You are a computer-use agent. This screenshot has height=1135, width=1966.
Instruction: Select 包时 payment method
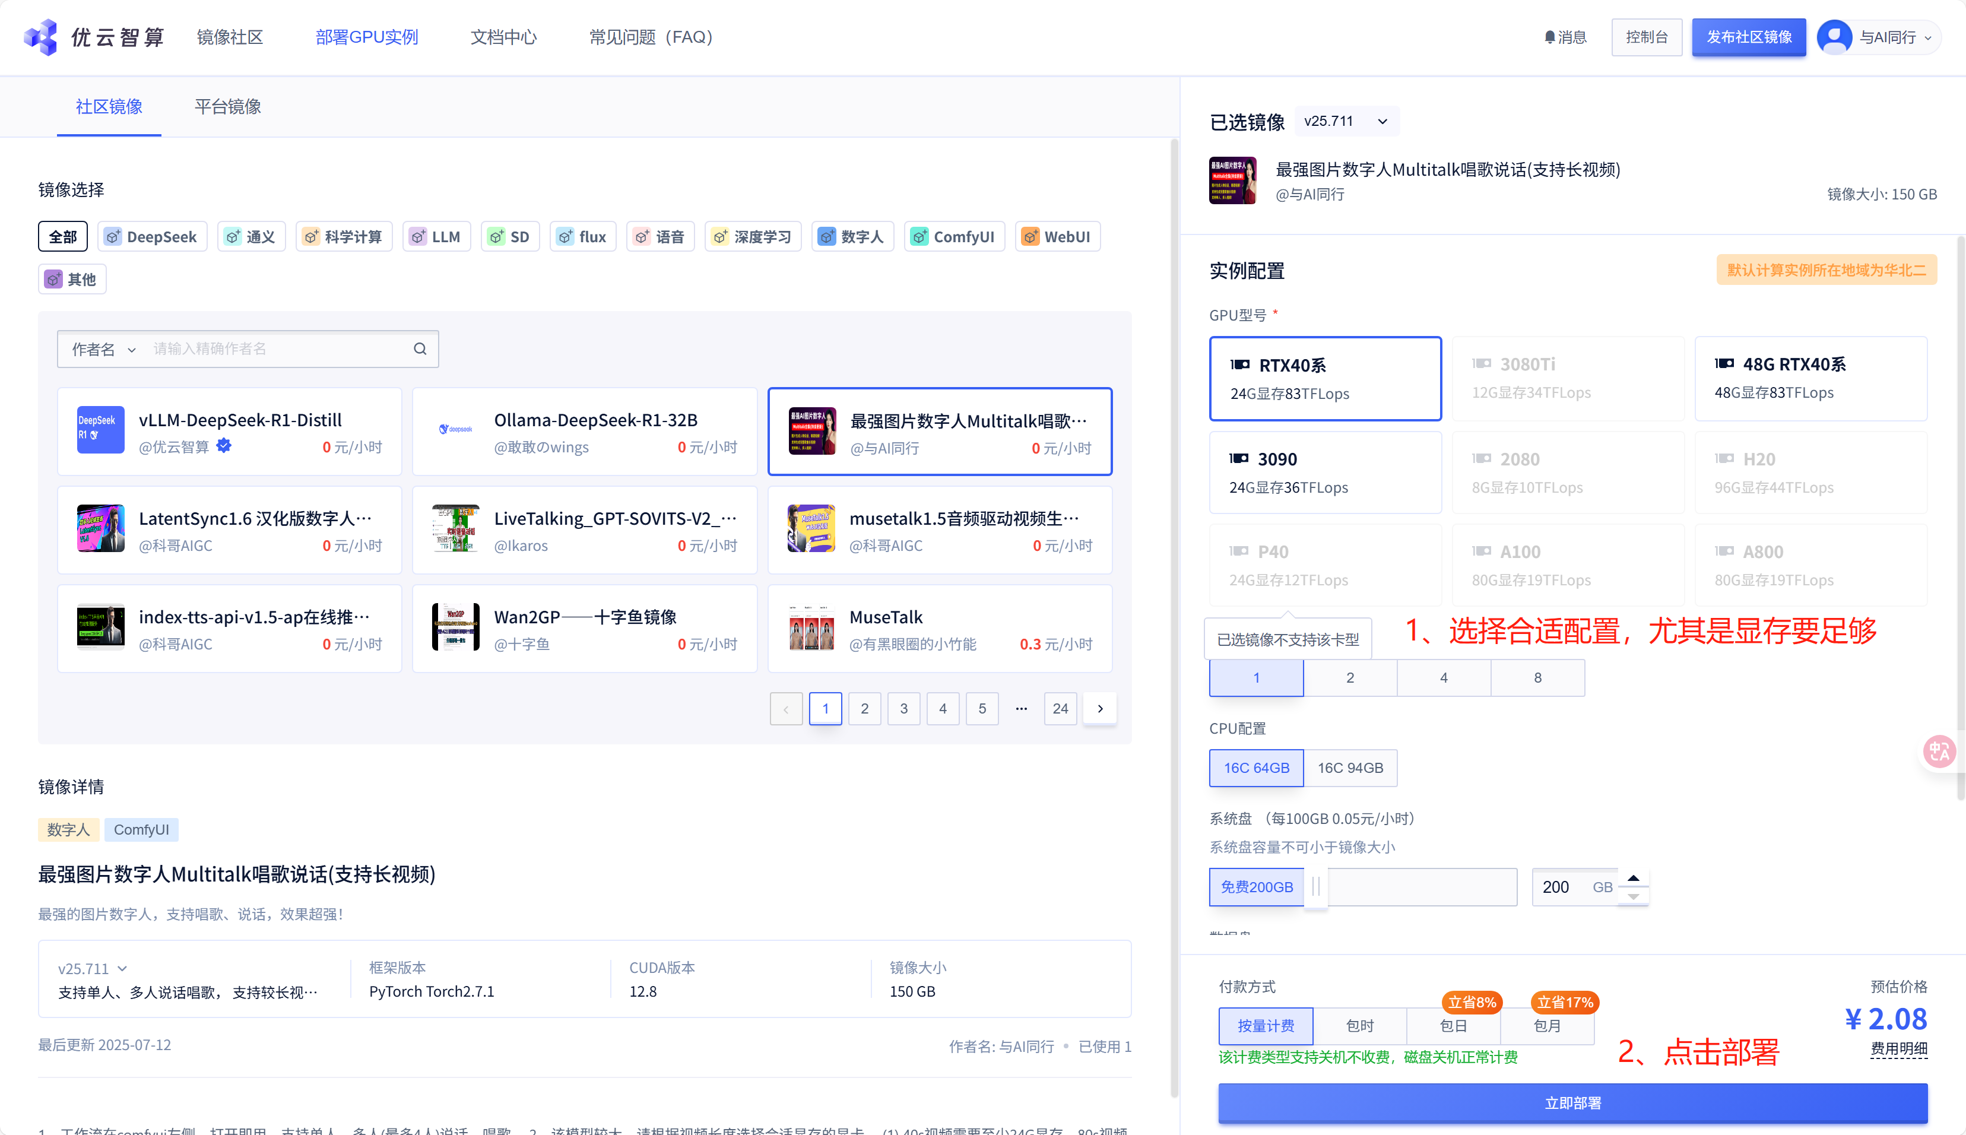click(x=1361, y=1026)
